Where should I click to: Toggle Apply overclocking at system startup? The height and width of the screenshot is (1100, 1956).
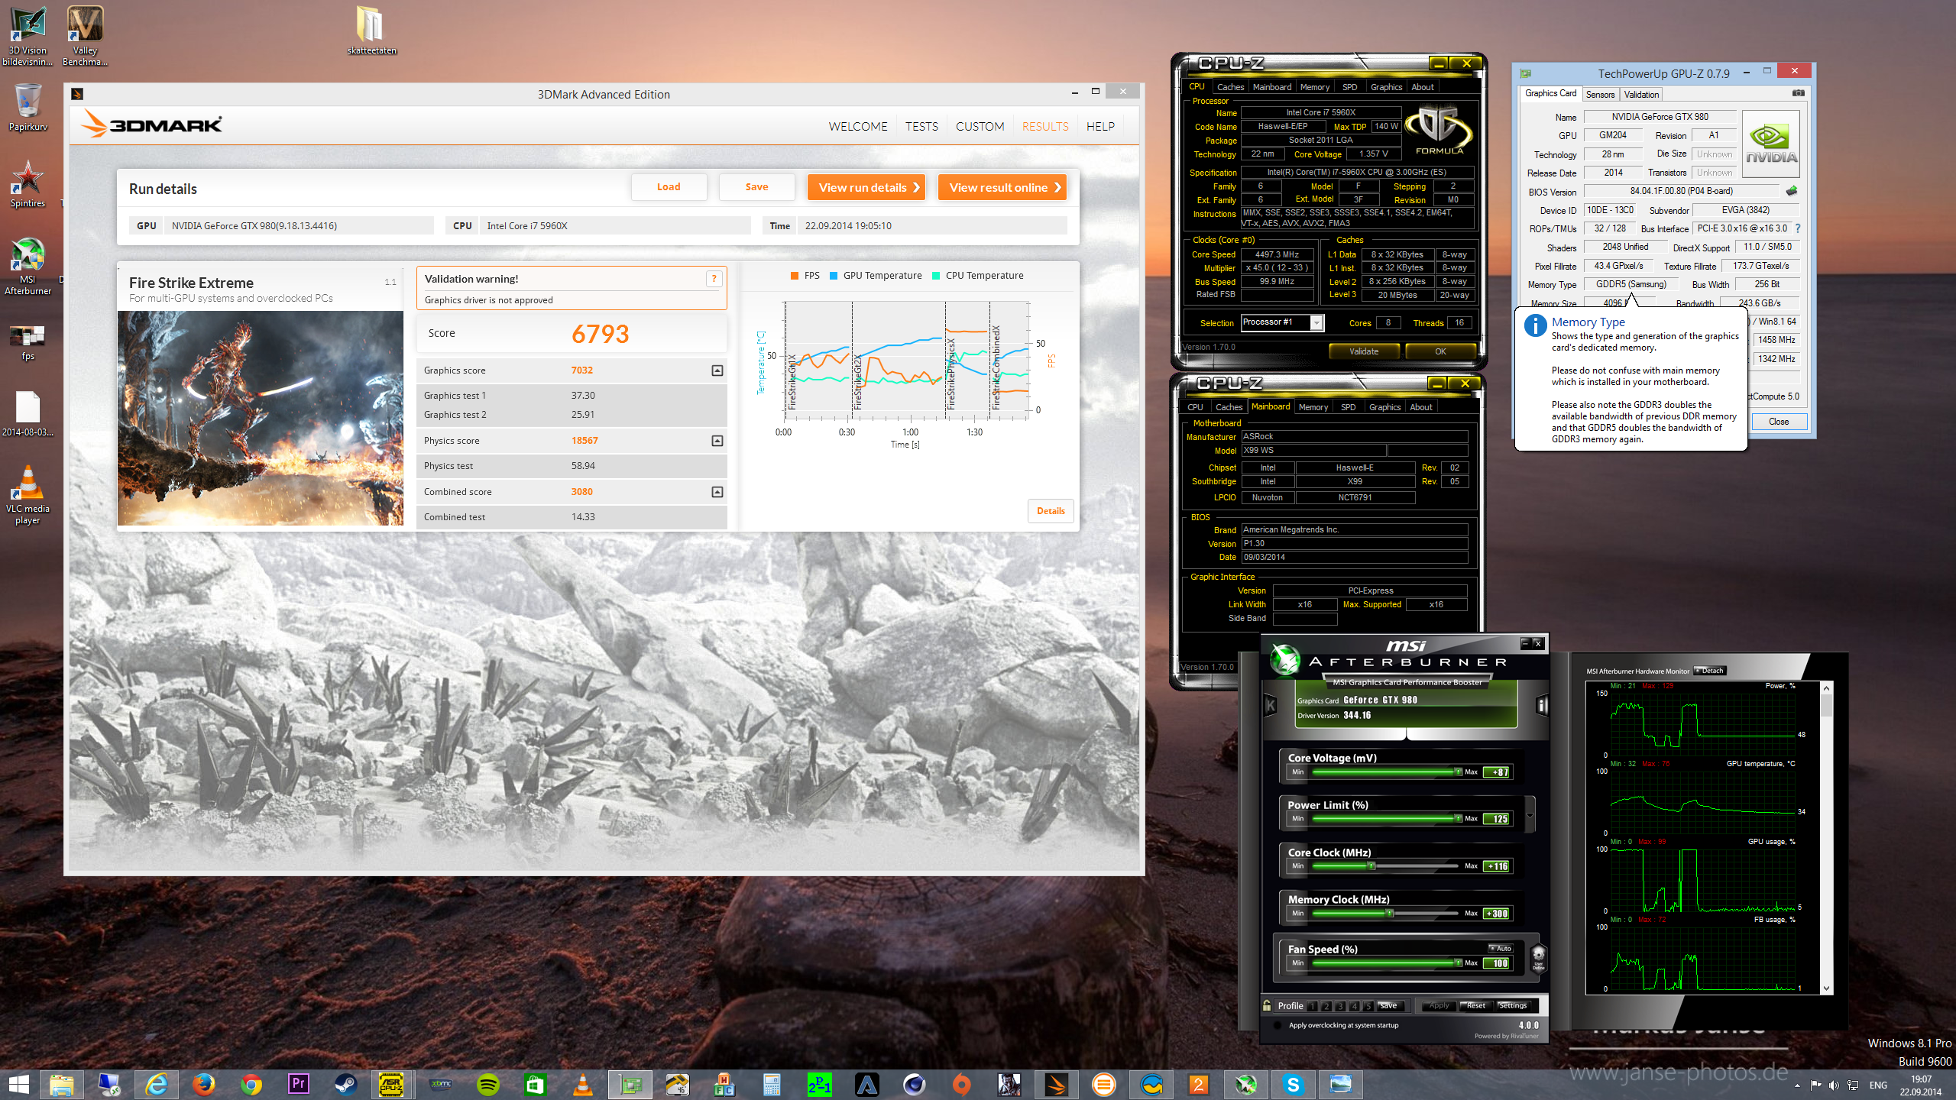click(x=1278, y=1025)
